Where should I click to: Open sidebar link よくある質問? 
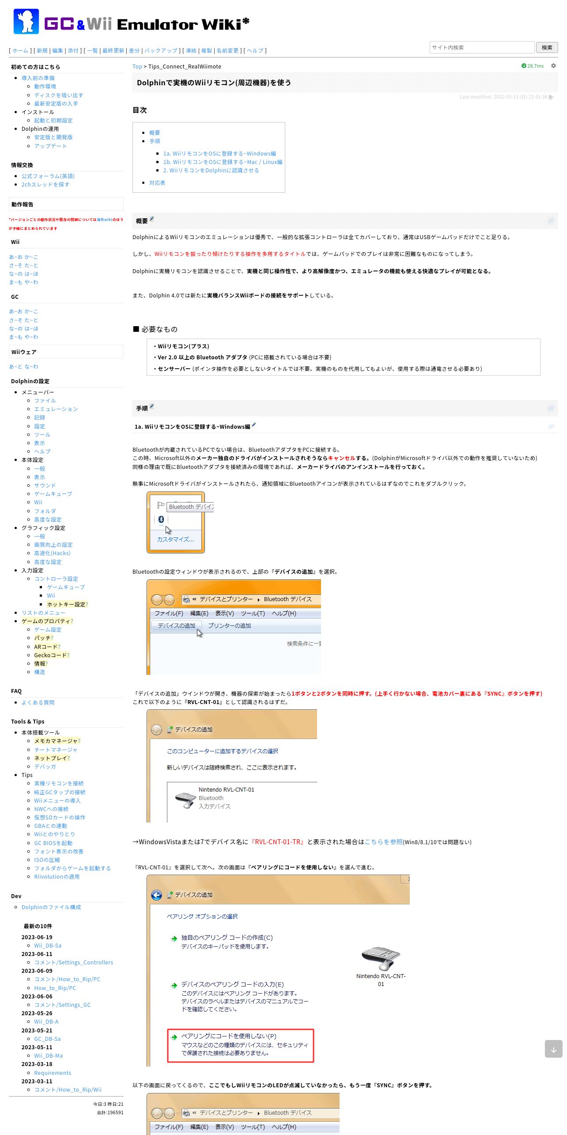point(38,703)
